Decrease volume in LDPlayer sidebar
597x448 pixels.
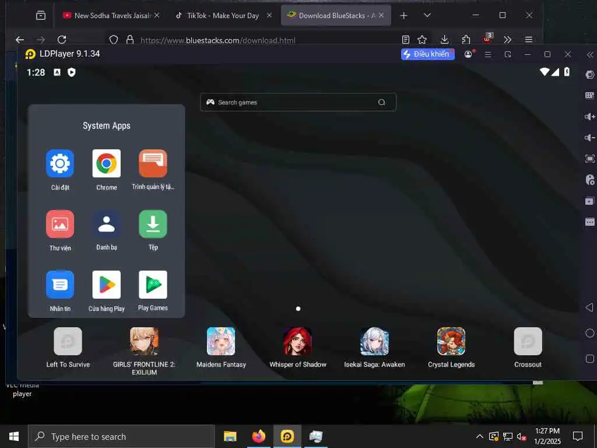[x=590, y=138]
